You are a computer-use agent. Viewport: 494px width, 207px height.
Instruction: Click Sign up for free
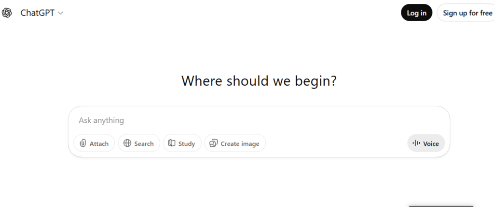click(x=467, y=13)
